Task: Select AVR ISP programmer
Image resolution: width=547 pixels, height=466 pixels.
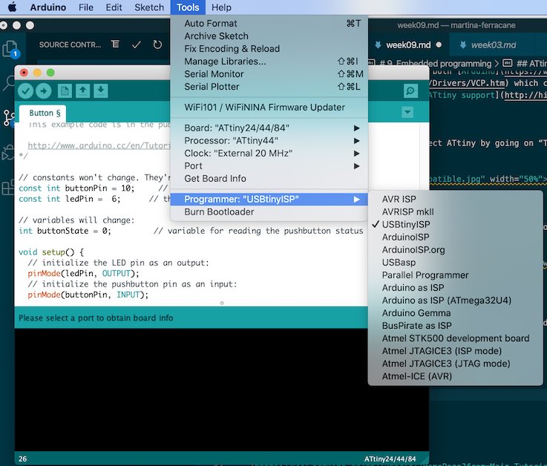Action: [x=455, y=199]
